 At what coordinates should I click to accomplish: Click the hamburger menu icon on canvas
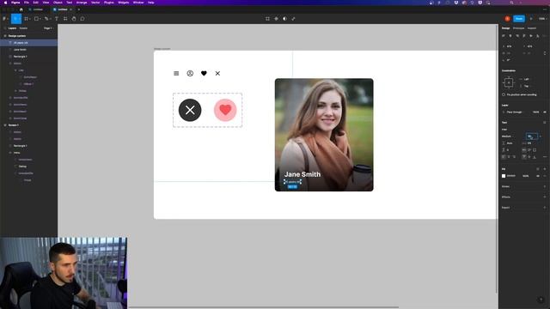(x=176, y=73)
